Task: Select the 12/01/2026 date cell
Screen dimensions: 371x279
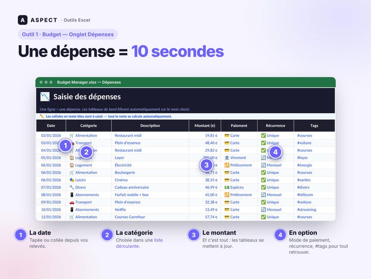Action: pyautogui.click(x=51, y=217)
